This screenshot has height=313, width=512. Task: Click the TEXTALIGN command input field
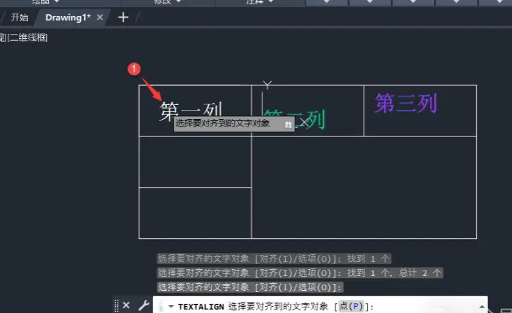pos(320,306)
